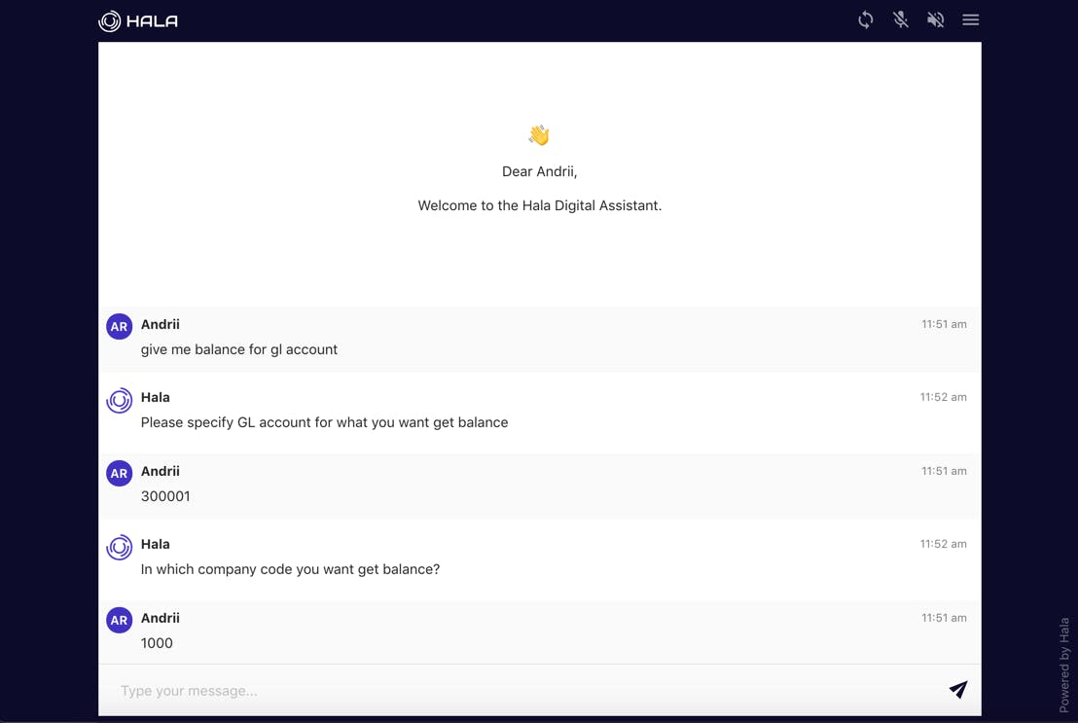Click 11:52 am timestamp of 'In which company code'
Image resolution: width=1078 pixels, height=723 pixels.
(x=944, y=544)
